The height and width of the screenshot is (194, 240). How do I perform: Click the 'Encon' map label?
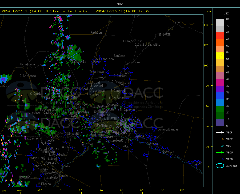(x=176, y=22)
